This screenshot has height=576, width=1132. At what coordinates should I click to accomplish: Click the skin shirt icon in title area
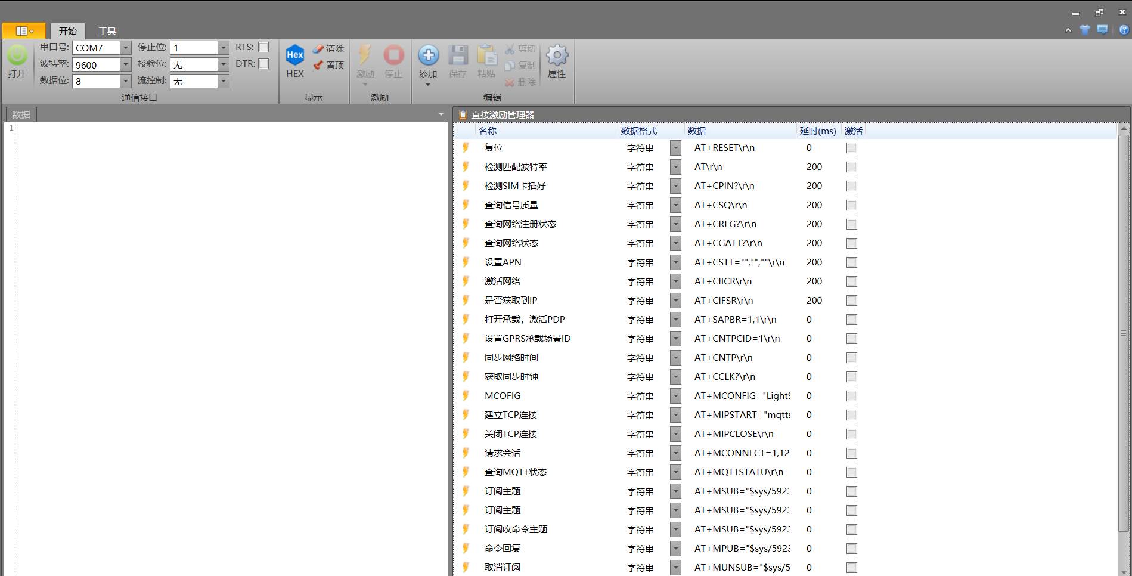[x=1085, y=30]
